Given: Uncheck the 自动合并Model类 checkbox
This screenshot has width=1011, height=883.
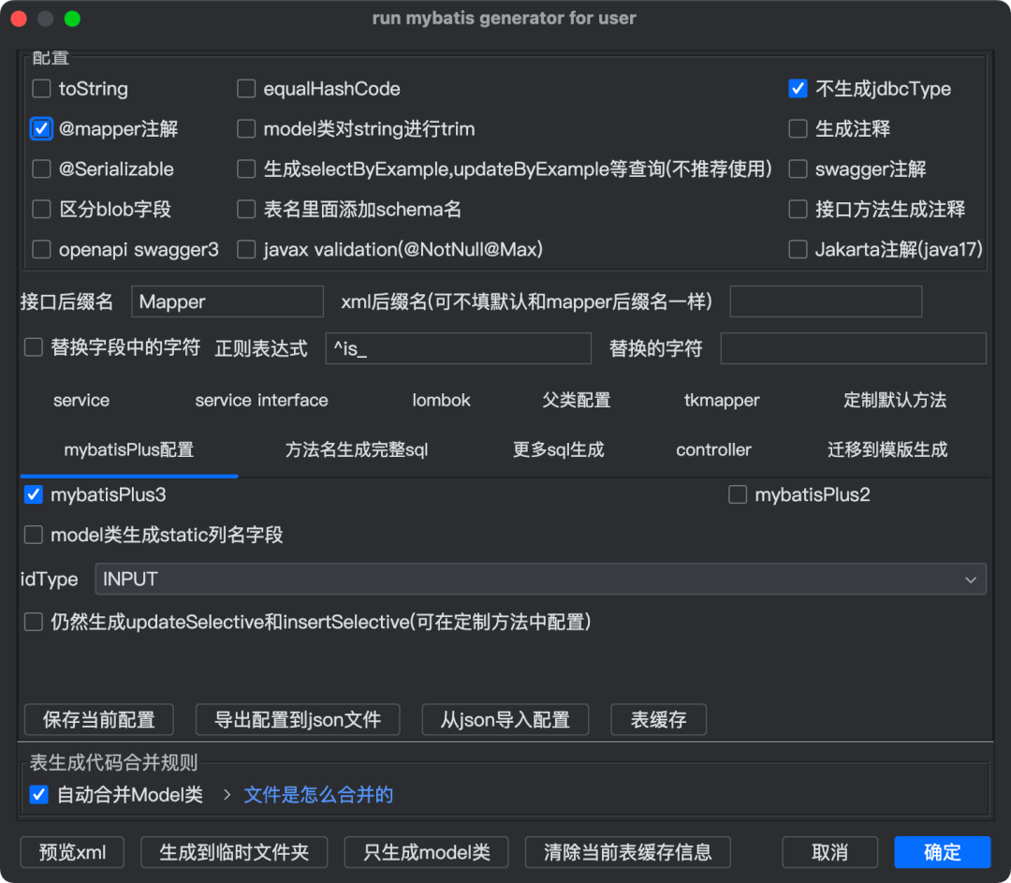Looking at the screenshot, I should point(38,795).
